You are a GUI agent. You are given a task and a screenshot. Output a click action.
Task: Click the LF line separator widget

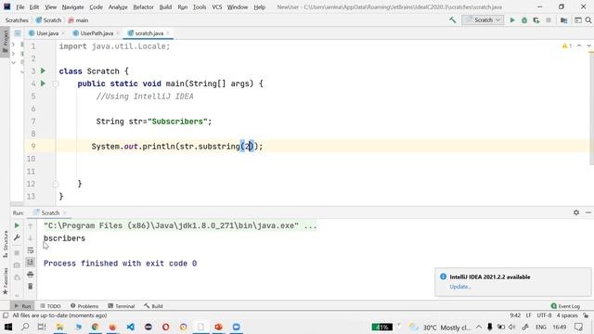click(528, 315)
